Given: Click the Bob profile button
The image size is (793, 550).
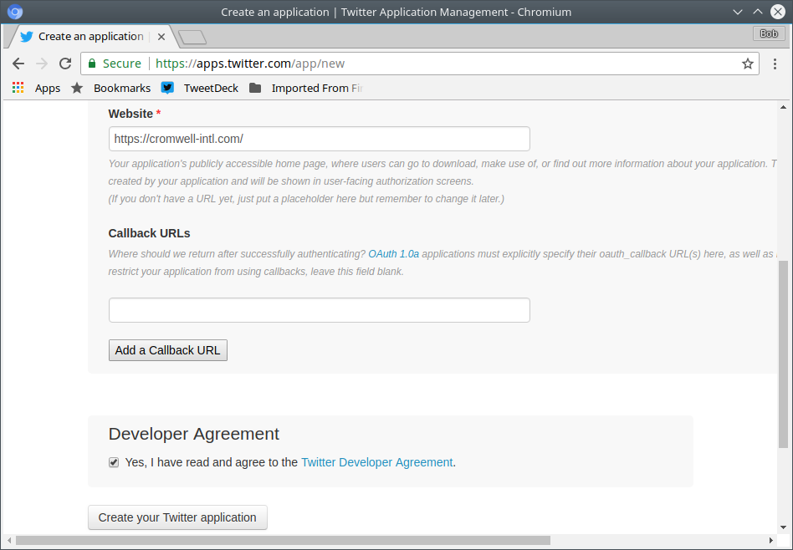Looking at the screenshot, I should point(769,33).
